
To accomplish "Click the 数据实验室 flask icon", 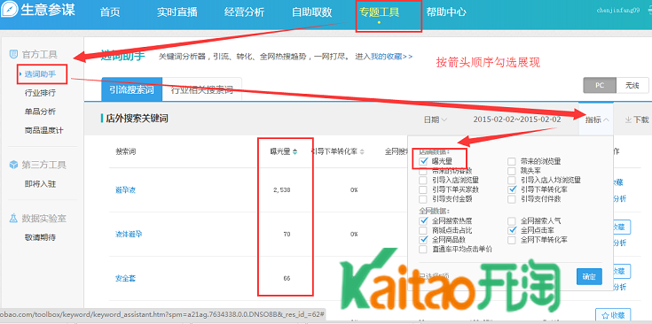I will coord(13,218).
